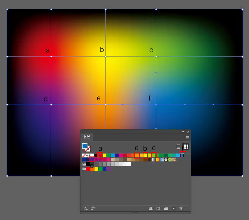Switch swatches to thumbnail grid view
Screen dimensions: 249x220
tap(186, 147)
